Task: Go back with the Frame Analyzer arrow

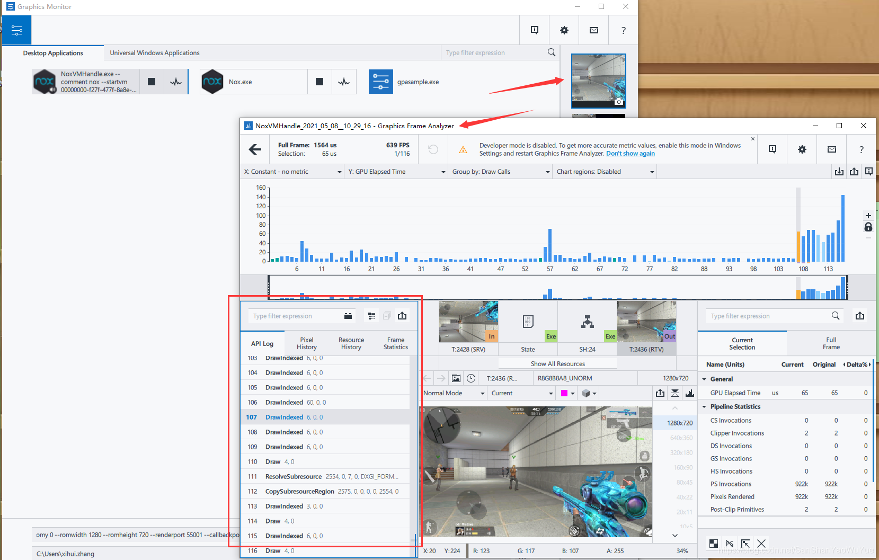Action: point(255,149)
